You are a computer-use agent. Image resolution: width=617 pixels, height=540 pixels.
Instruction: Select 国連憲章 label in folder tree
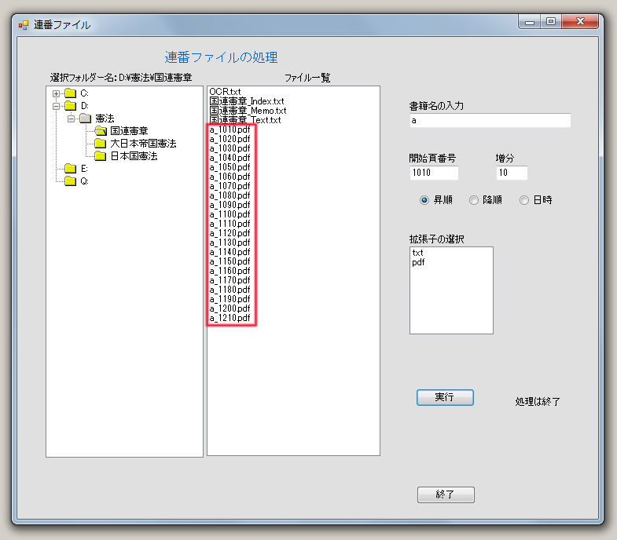129,131
